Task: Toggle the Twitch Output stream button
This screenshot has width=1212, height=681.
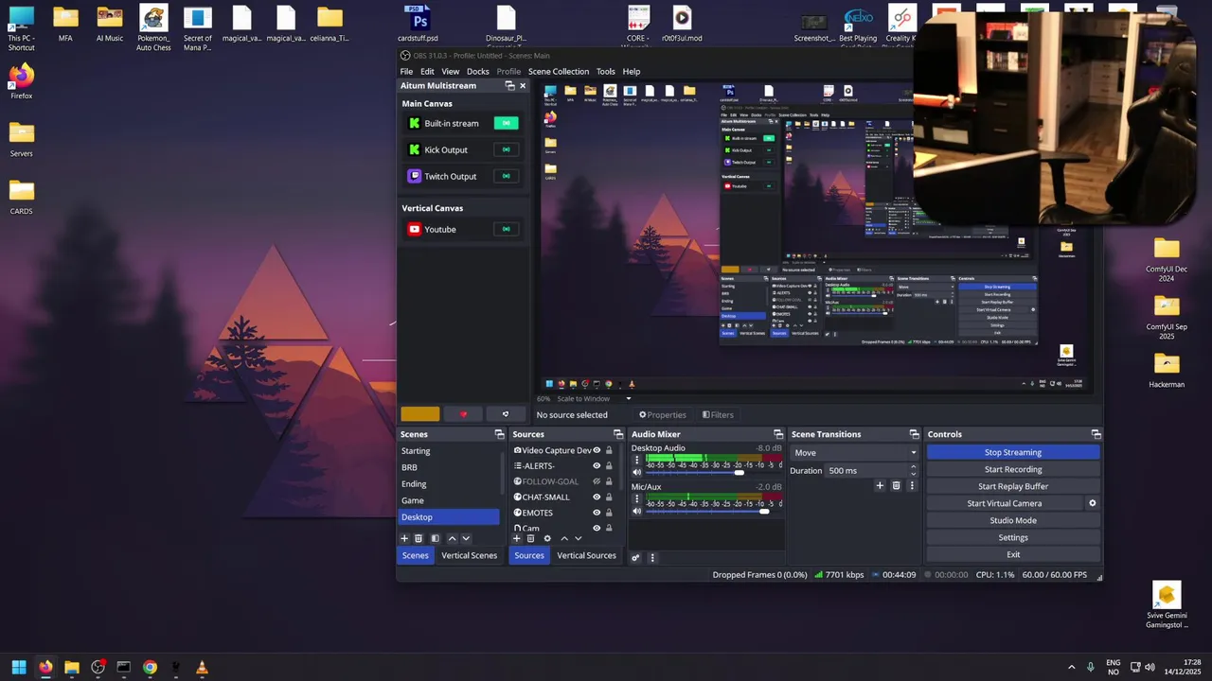Action: [506, 176]
